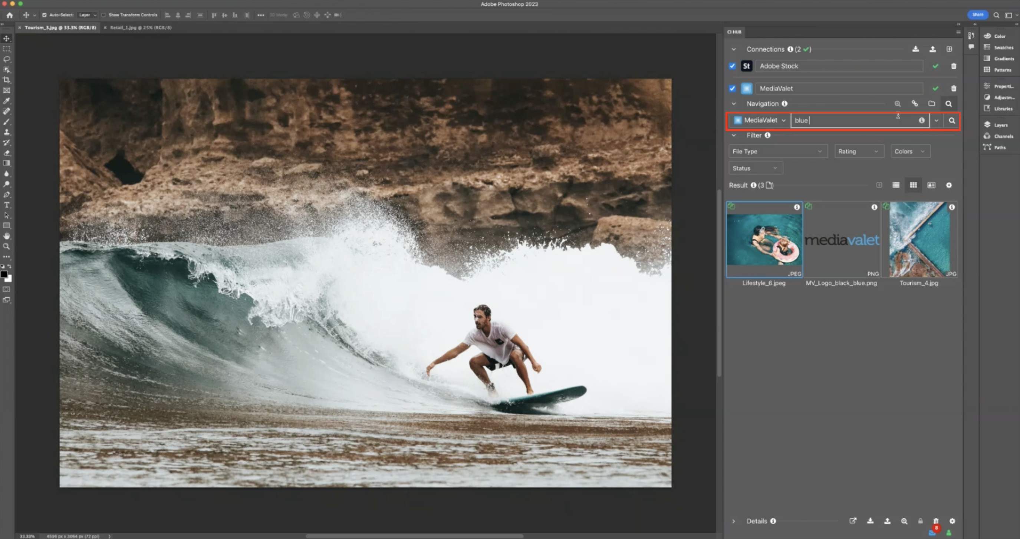Screen dimensions: 1020x539
Task: Click the foreground color swatch
Action: click(x=4, y=274)
